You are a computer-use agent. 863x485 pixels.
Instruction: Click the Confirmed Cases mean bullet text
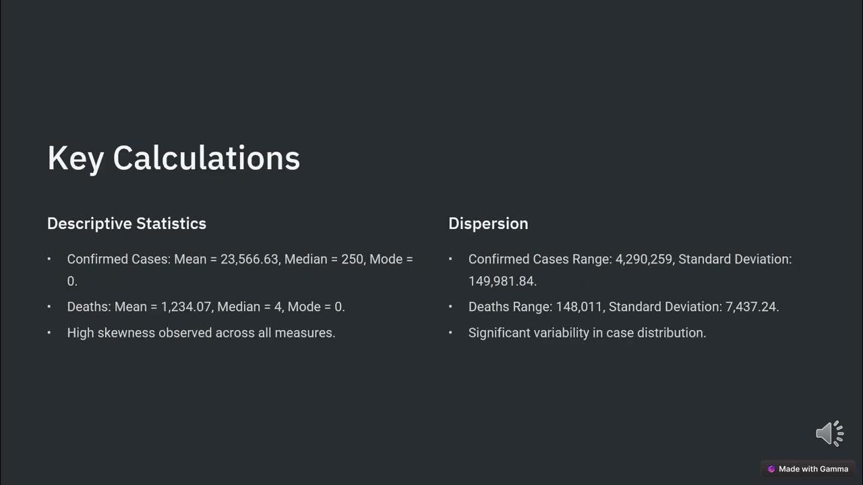(x=239, y=259)
